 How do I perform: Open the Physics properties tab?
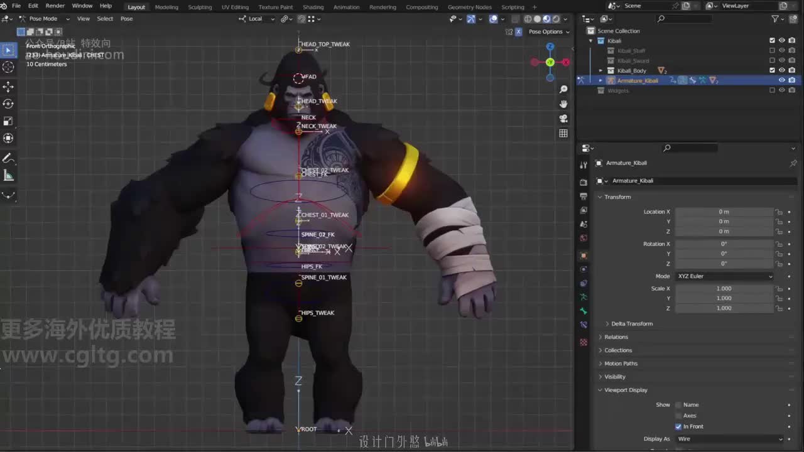coord(584,269)
